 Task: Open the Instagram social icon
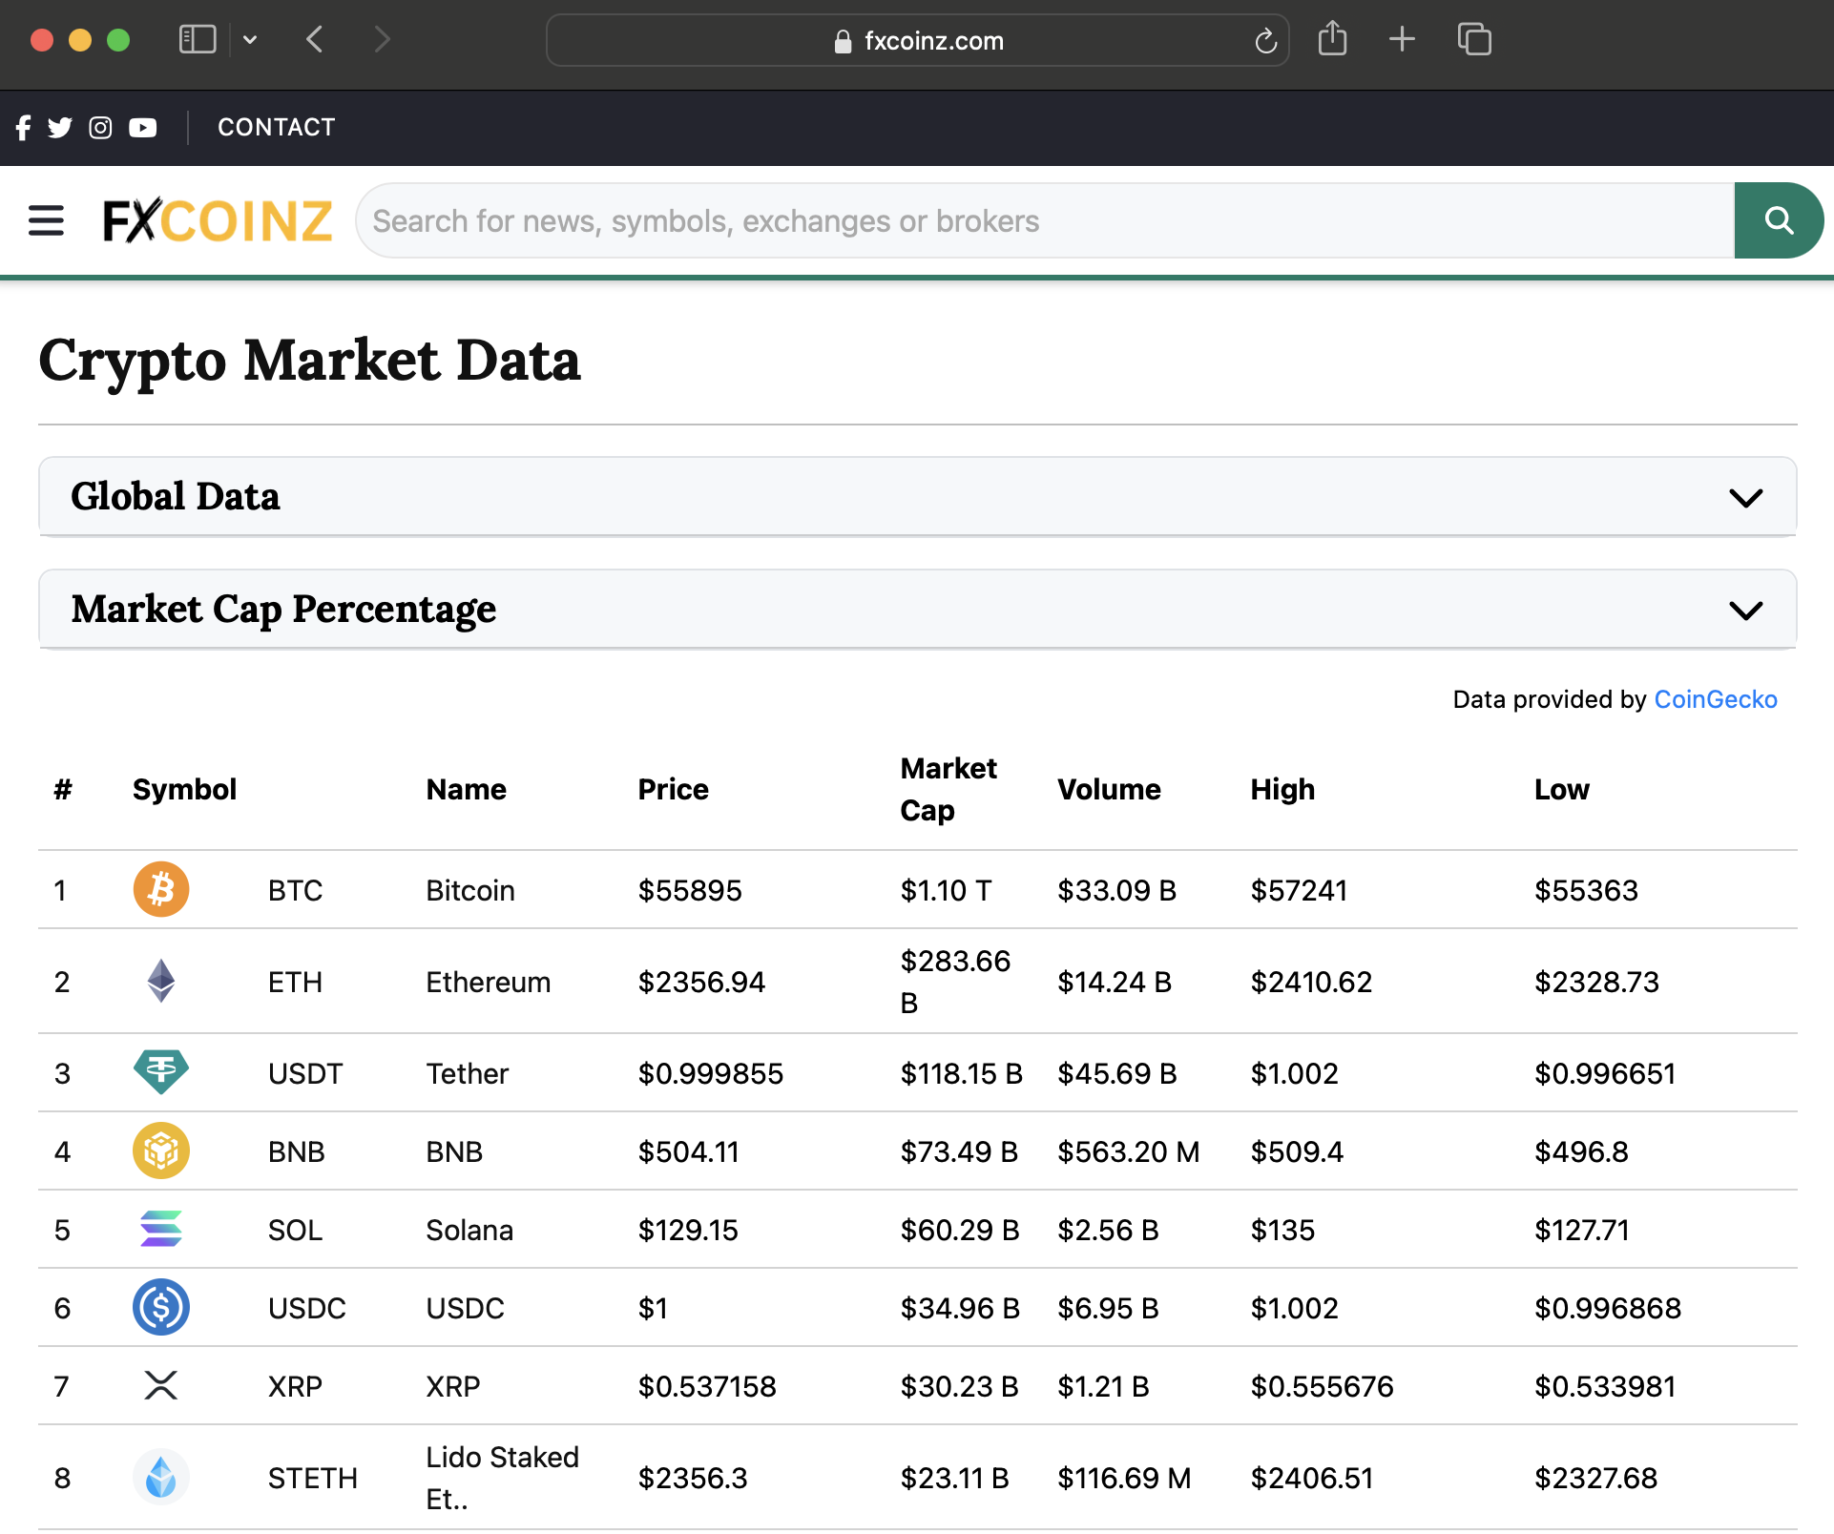point(100,127)
